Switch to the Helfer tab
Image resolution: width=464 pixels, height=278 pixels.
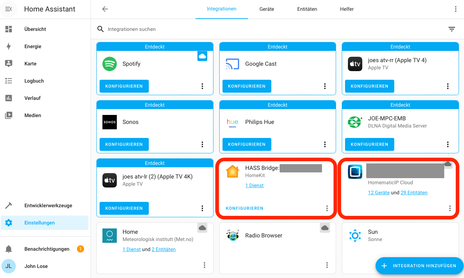click(347, 9)
